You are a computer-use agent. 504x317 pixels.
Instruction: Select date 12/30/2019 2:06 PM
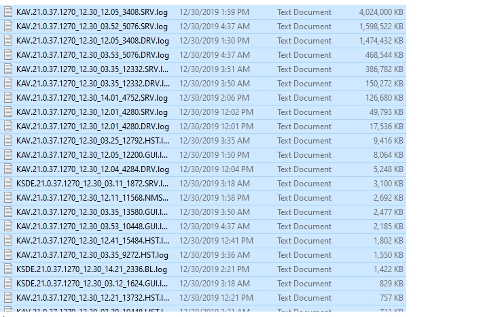click(214, 98)
